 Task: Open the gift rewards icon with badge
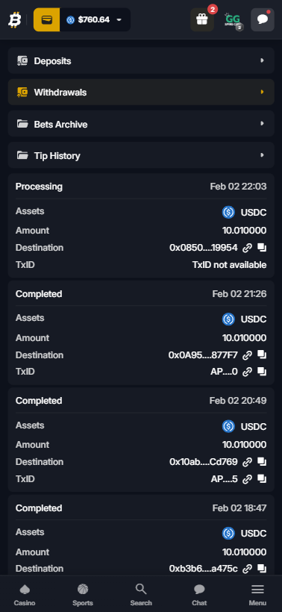(x=202, y=19)
